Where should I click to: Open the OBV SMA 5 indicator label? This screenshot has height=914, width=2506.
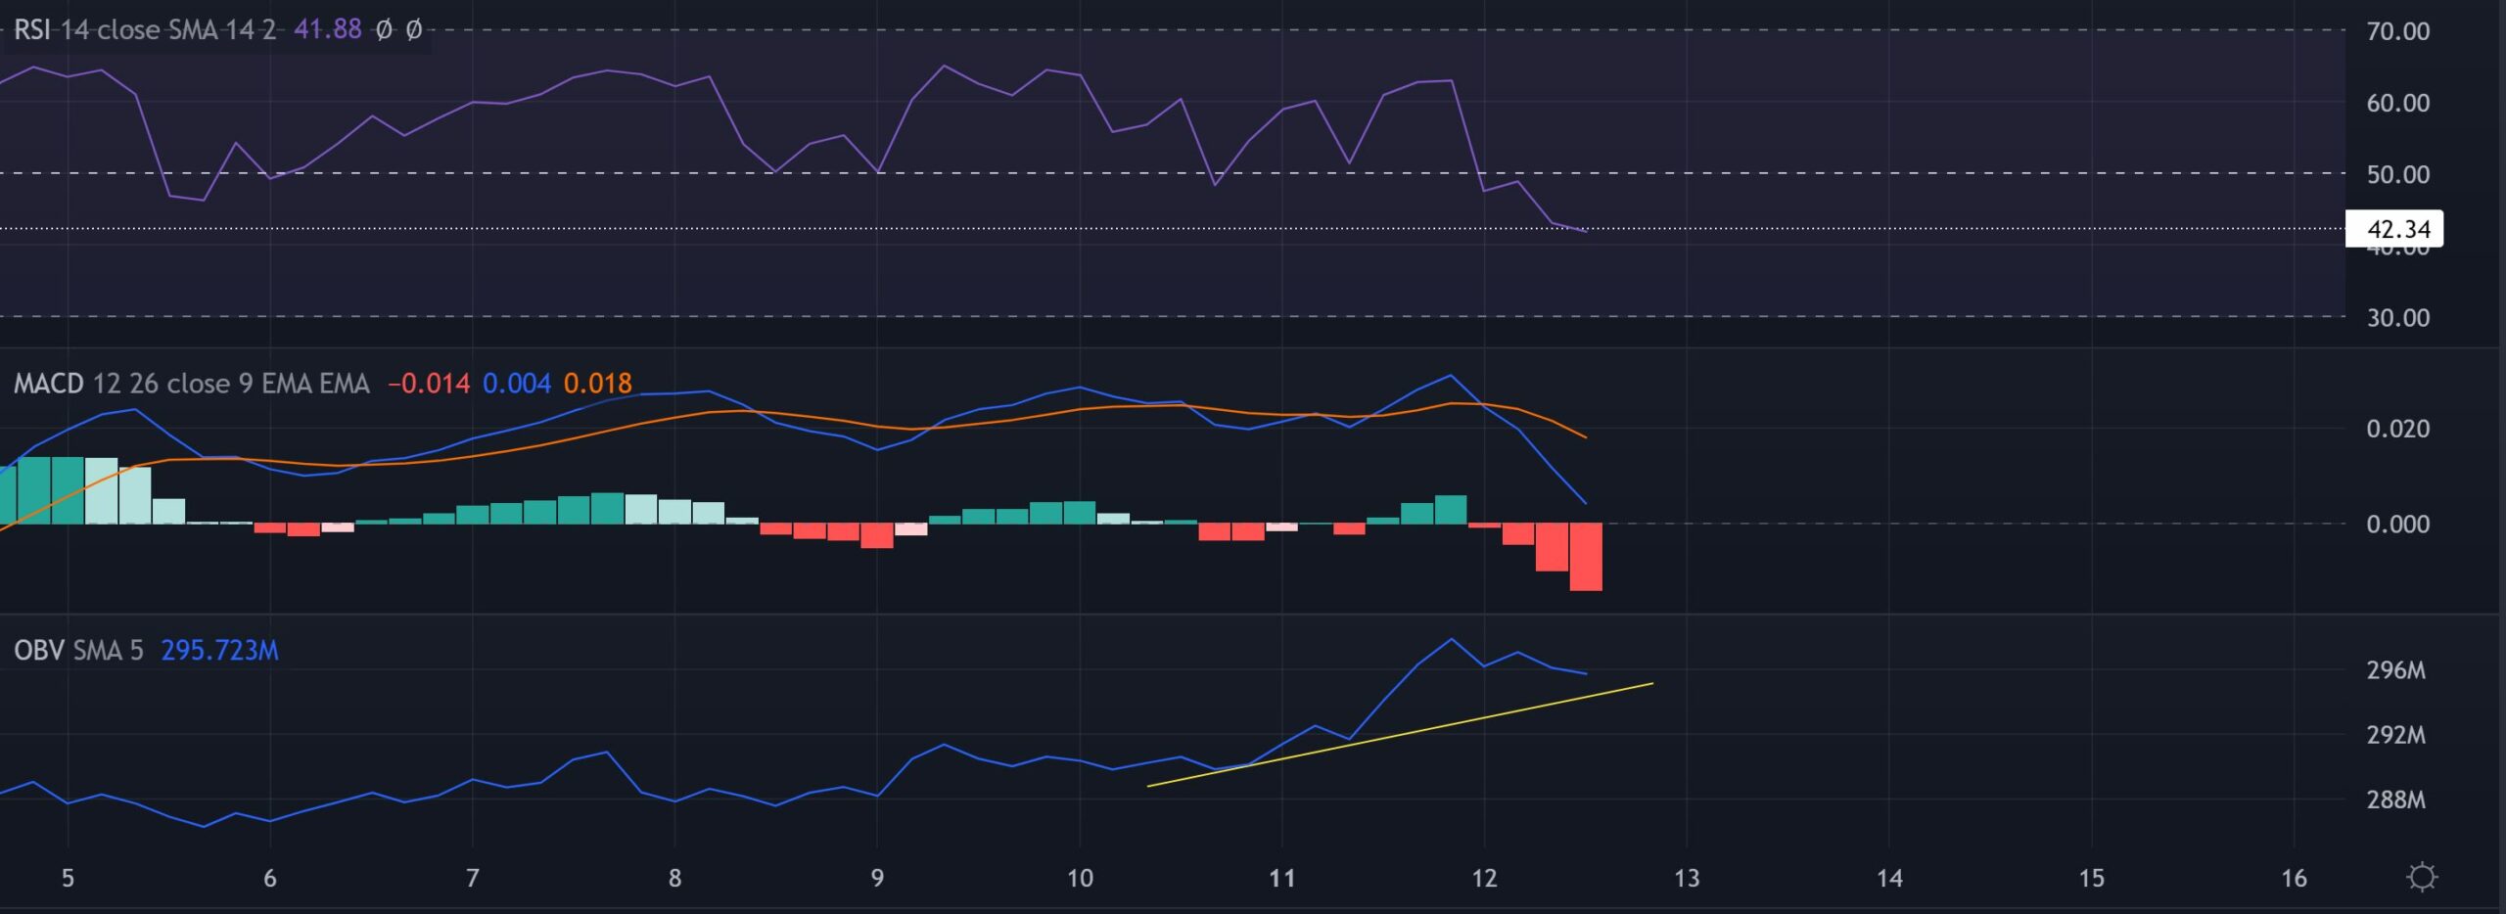pos(78,651)
